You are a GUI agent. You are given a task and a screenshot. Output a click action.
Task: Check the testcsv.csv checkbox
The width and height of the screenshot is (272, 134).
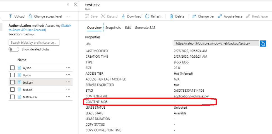pos(12,97)
